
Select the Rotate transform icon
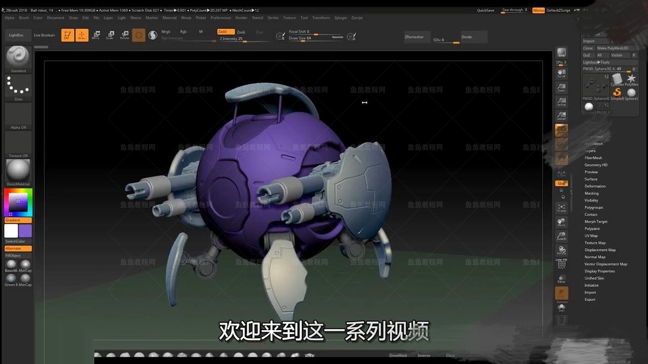(124, 35)
